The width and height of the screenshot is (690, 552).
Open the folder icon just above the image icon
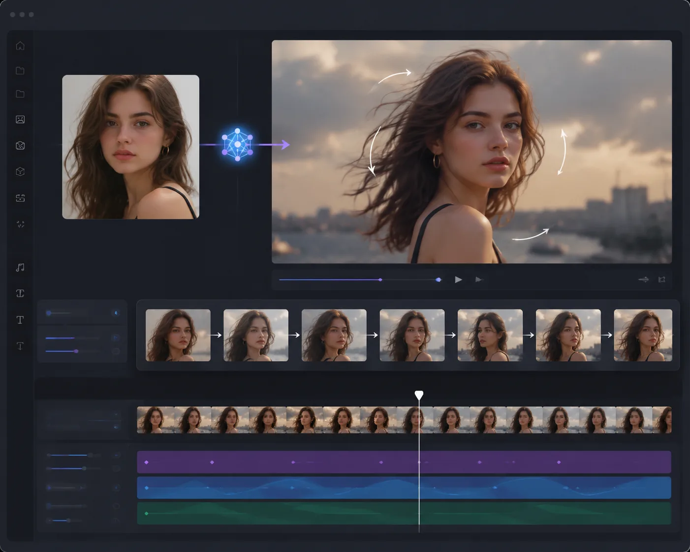(20, 94)
